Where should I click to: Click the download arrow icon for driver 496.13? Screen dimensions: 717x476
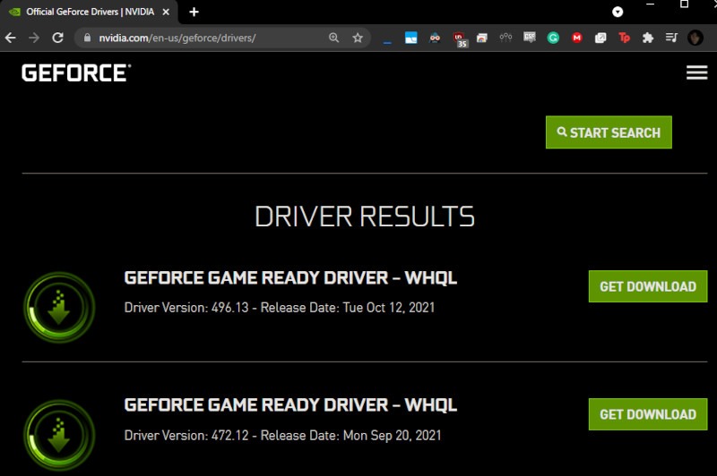pyautogui.click(x=59, y=307)
